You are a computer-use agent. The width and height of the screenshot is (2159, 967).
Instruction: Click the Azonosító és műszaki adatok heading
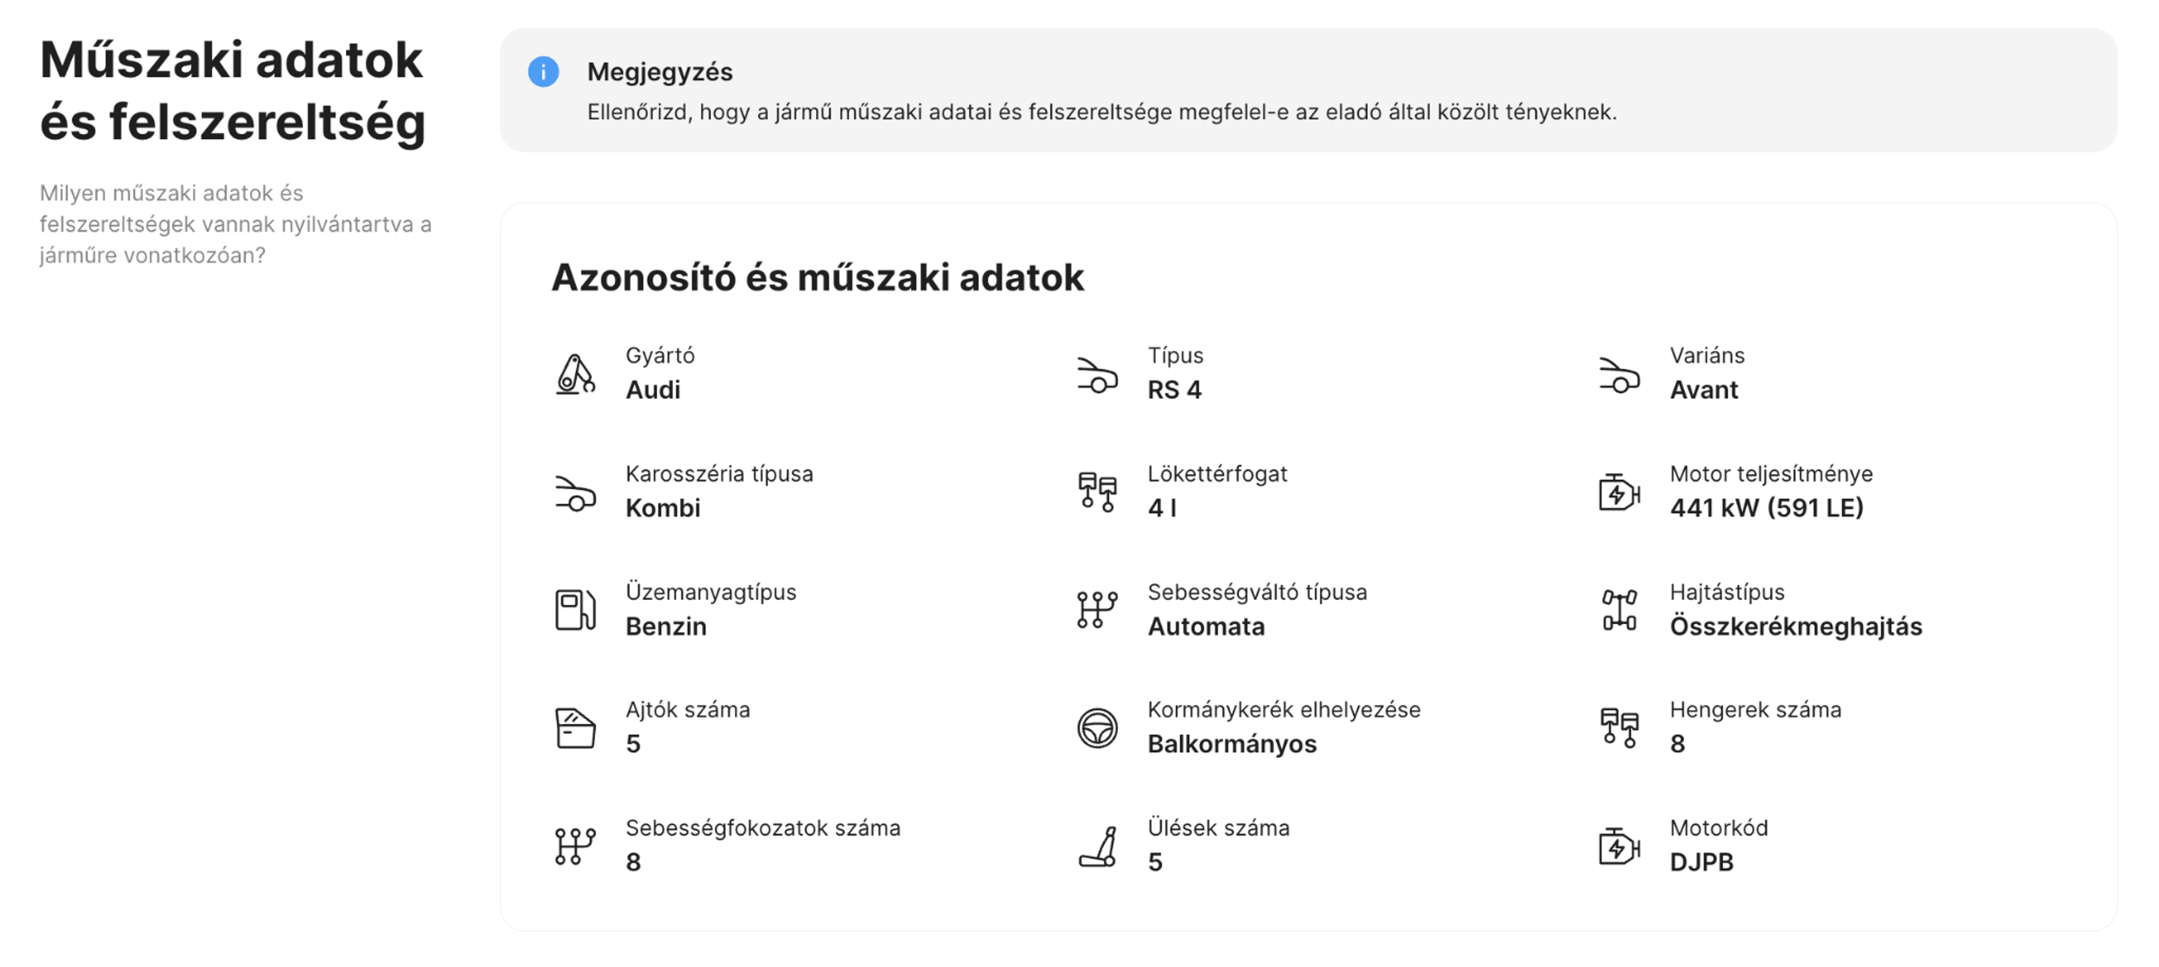tap(817, 278)
